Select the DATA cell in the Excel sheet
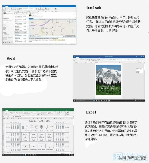The height and width of the screenshot is (163, 149). (25, 134)
